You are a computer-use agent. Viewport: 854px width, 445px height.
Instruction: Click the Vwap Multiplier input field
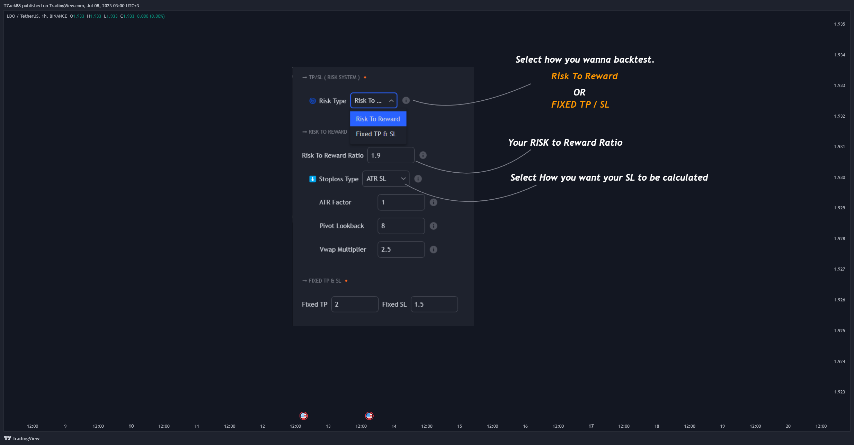point(401,249)
